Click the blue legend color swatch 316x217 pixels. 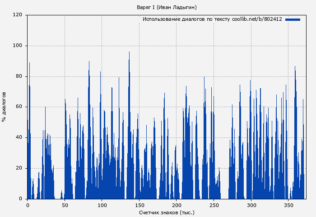293,19
